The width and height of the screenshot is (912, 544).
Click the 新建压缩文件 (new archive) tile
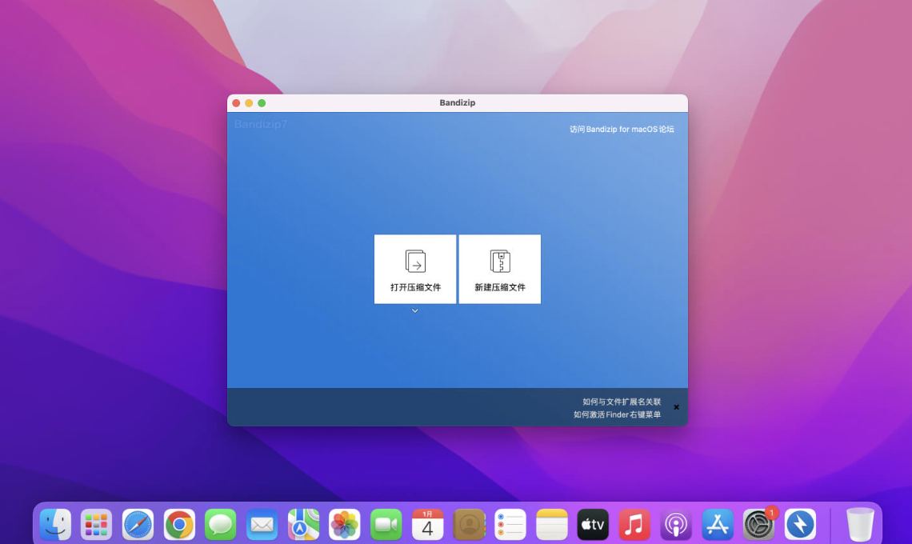pos(500,269)
